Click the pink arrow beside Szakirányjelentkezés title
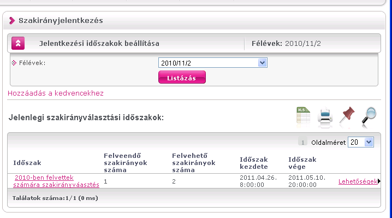The width and height of the screenshot is (392, 218). point(12,21)
